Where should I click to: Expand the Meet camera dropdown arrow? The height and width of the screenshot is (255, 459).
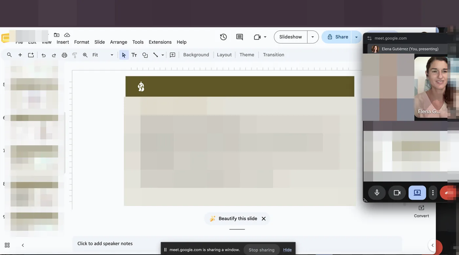tap(265, 37)
